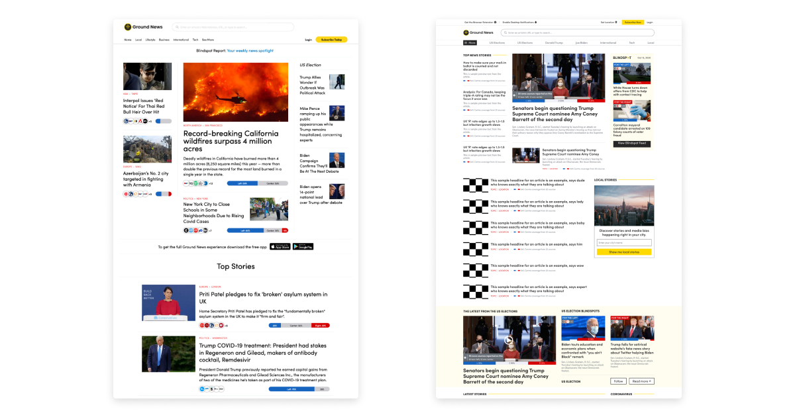Click the Set Location pin icon

pyautogui.click(x=616, y=22)
